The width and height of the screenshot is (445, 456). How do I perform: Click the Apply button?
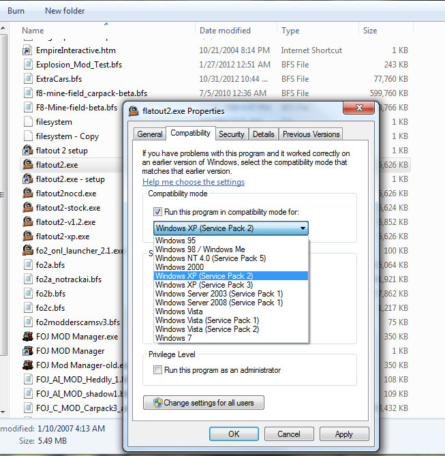[344, 434]
